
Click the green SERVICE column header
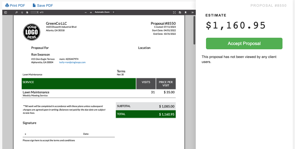pyautogui.click(x=79, y=83)
